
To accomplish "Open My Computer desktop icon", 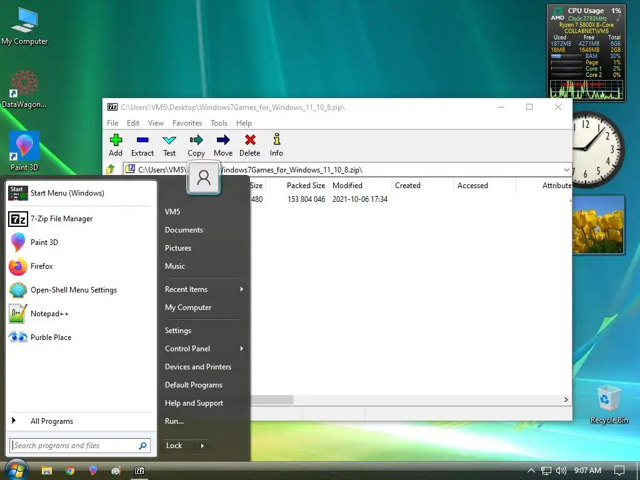I will [24, 25].
